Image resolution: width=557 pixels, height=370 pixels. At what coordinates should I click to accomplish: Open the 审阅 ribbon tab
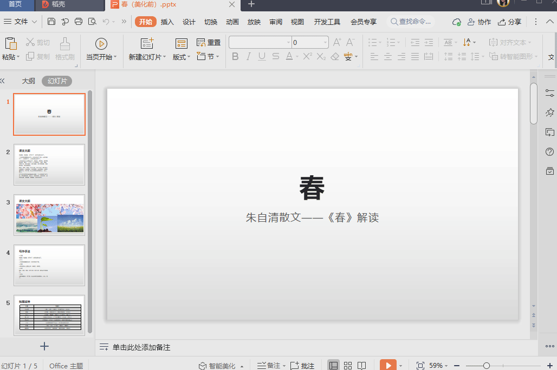coord(276,22)
